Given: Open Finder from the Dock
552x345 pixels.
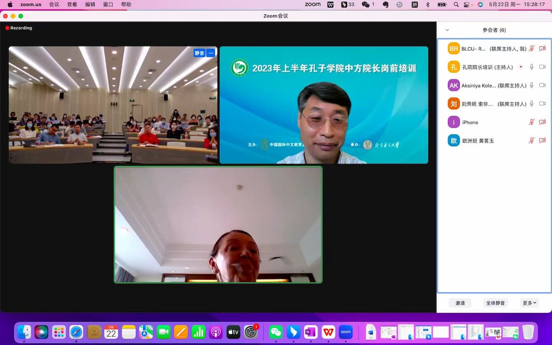Looking at the screenshot, I should [x=24, y=332].
